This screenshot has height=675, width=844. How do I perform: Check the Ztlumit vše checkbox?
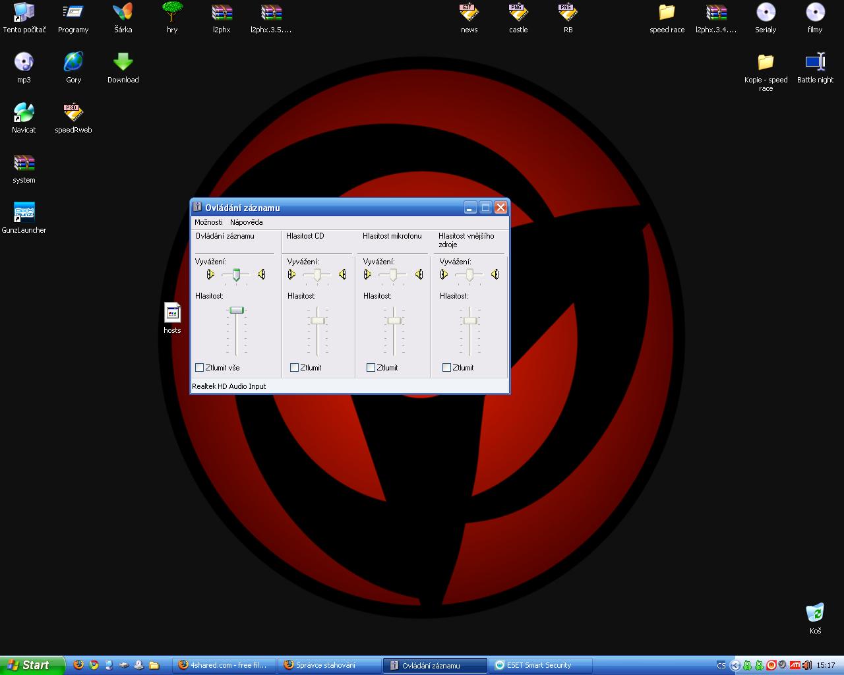pos(199,367)
